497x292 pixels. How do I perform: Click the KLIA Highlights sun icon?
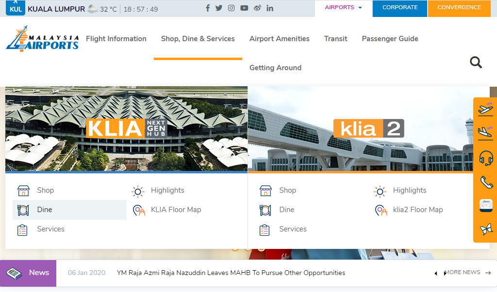coord(138,191)
